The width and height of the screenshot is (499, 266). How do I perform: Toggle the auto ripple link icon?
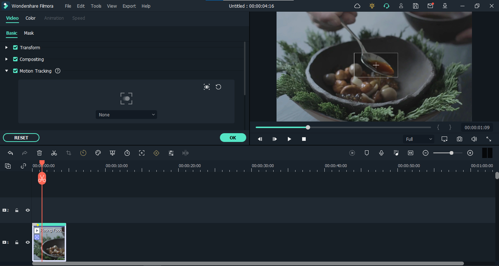pyautogui.click(x=23, y=166)
